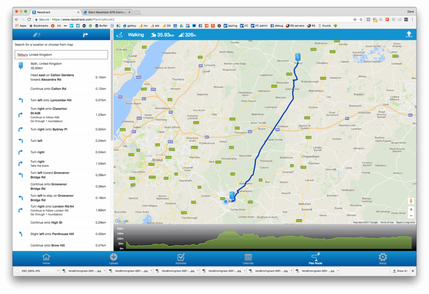
Task: Expand DSC_0803.JPG download options arrow
Action: point(58,271)
